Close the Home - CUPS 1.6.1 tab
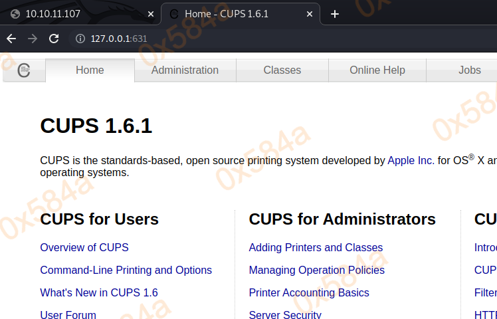This screenshot has height=319, width=497. (x=310, y=14)
